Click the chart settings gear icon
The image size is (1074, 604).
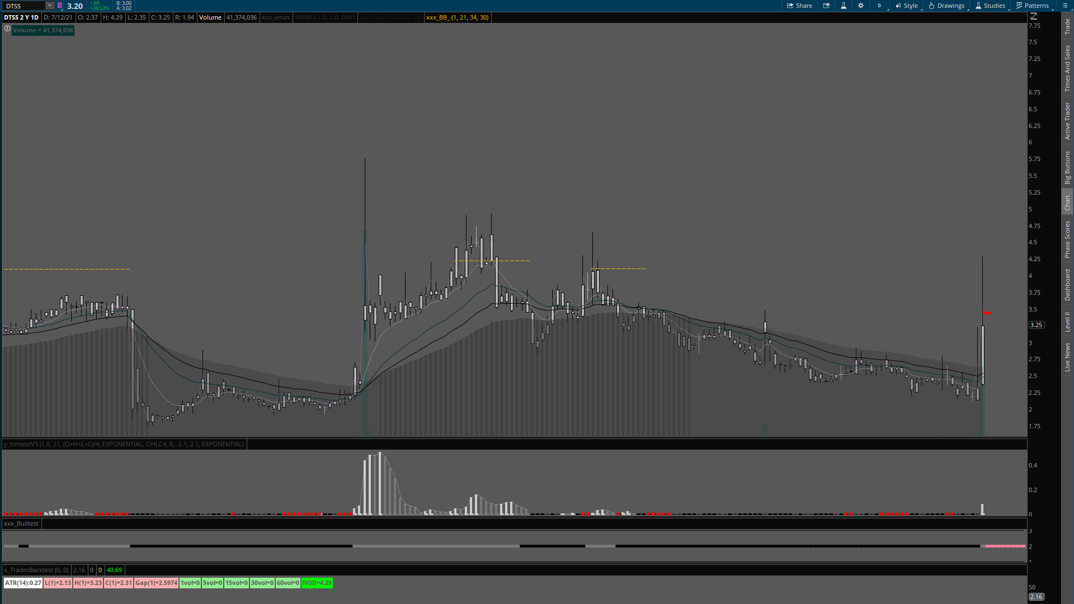pyautogui.click(x=861, y=6)
